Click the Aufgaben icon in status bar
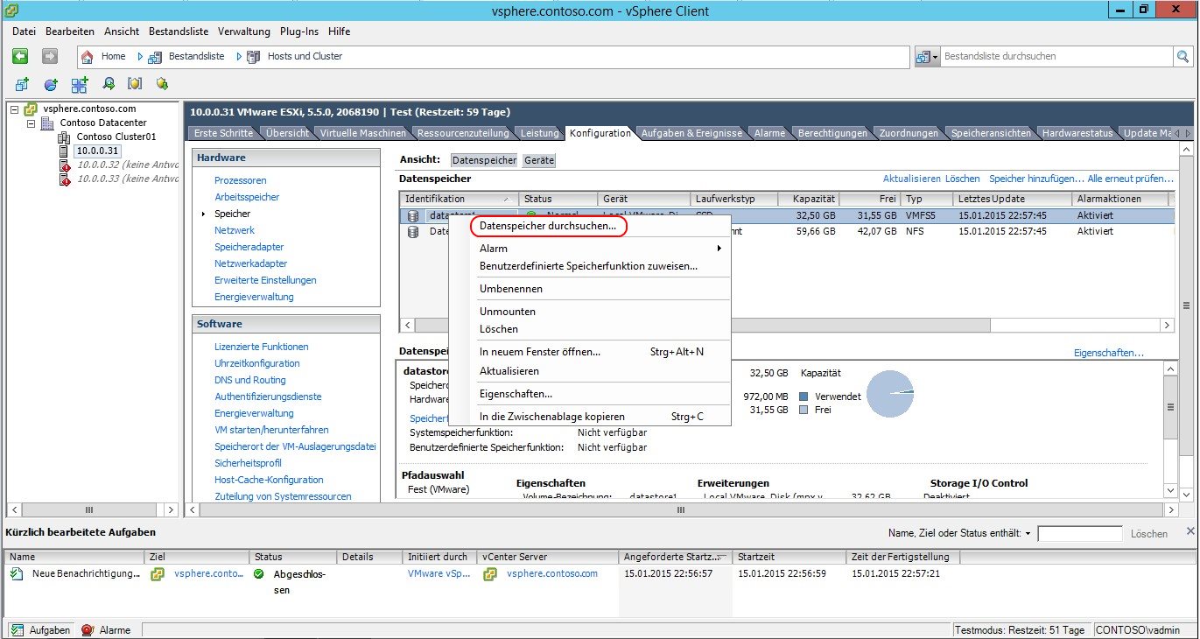1200x639 pixels. [17, 630]
